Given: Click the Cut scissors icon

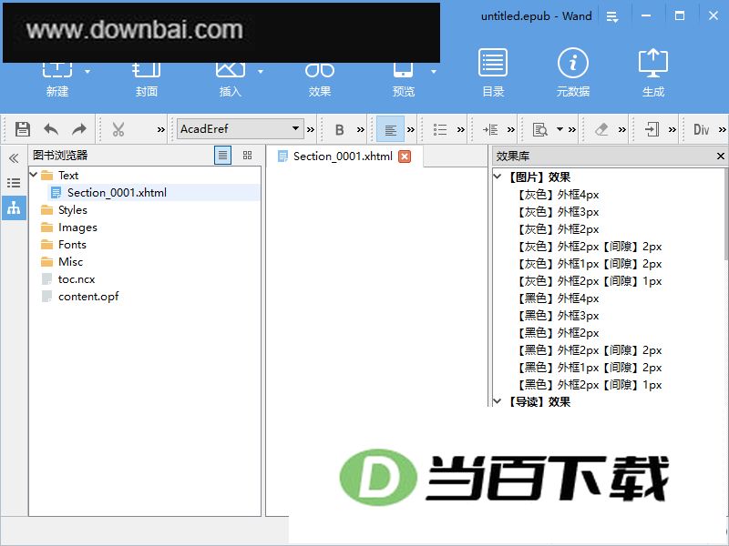Looking at the screenshot, I should (118, 129).
